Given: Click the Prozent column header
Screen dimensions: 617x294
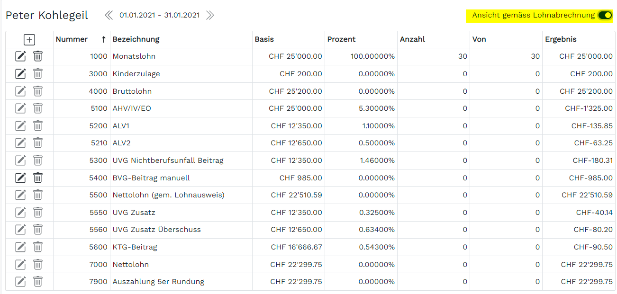Looking at the screenshot, I should (x=341, y=39).
